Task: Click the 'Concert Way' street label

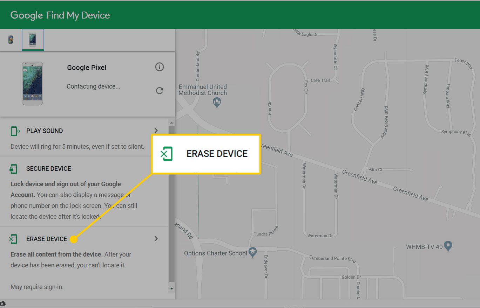Action: [x=359, y=99]
